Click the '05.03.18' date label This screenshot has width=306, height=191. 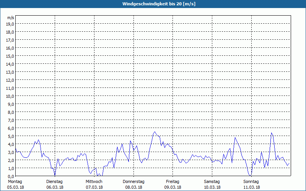[x=15, y=187]
